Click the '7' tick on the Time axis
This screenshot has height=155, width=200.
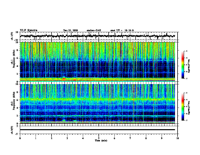[x=130, y=138]
